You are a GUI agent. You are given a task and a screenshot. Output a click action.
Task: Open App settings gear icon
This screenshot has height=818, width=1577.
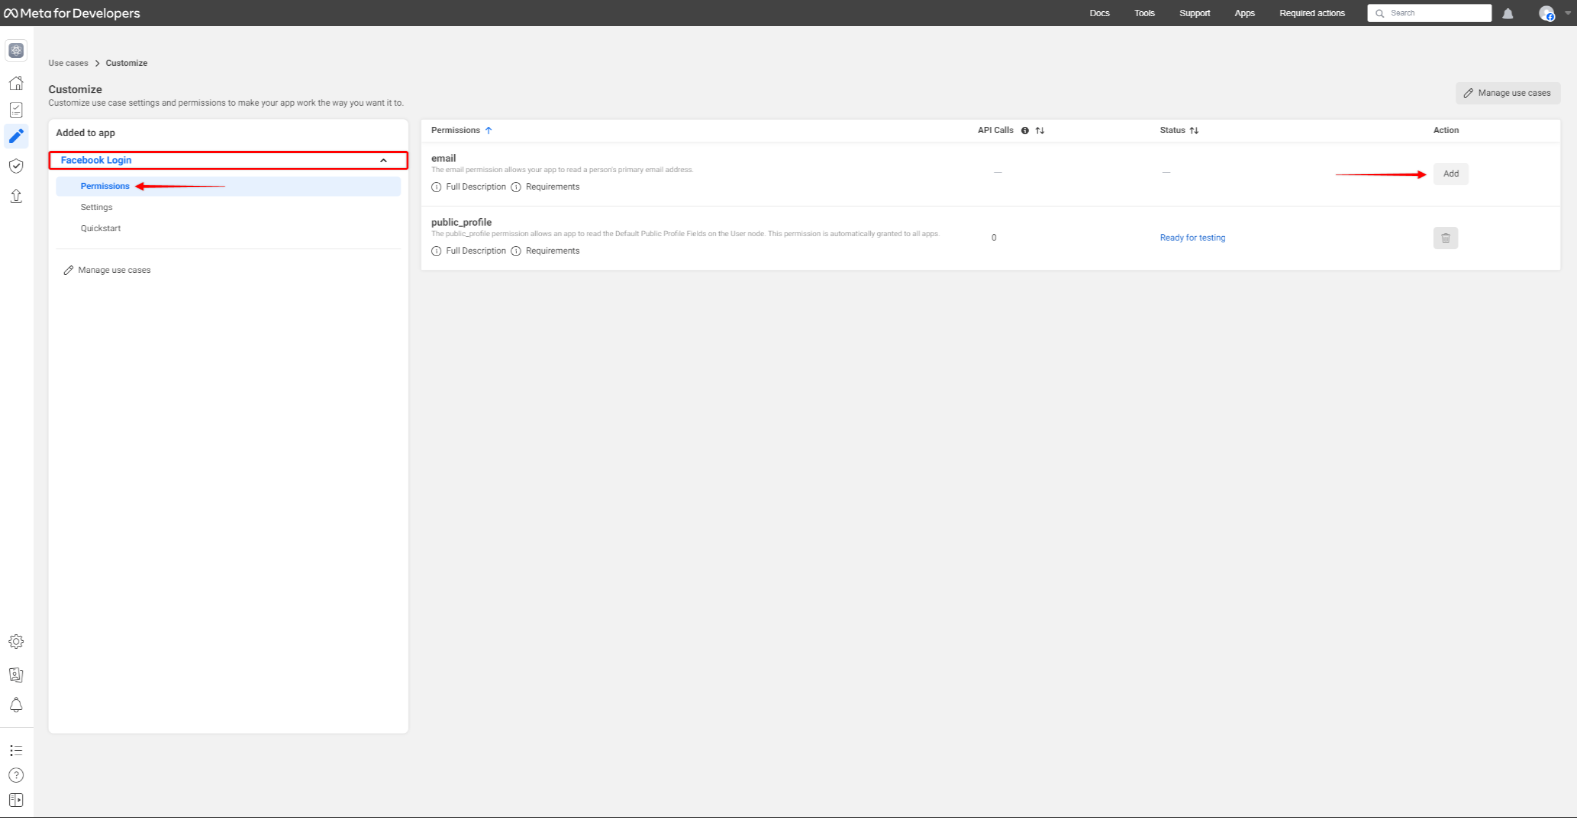[16, 641]
